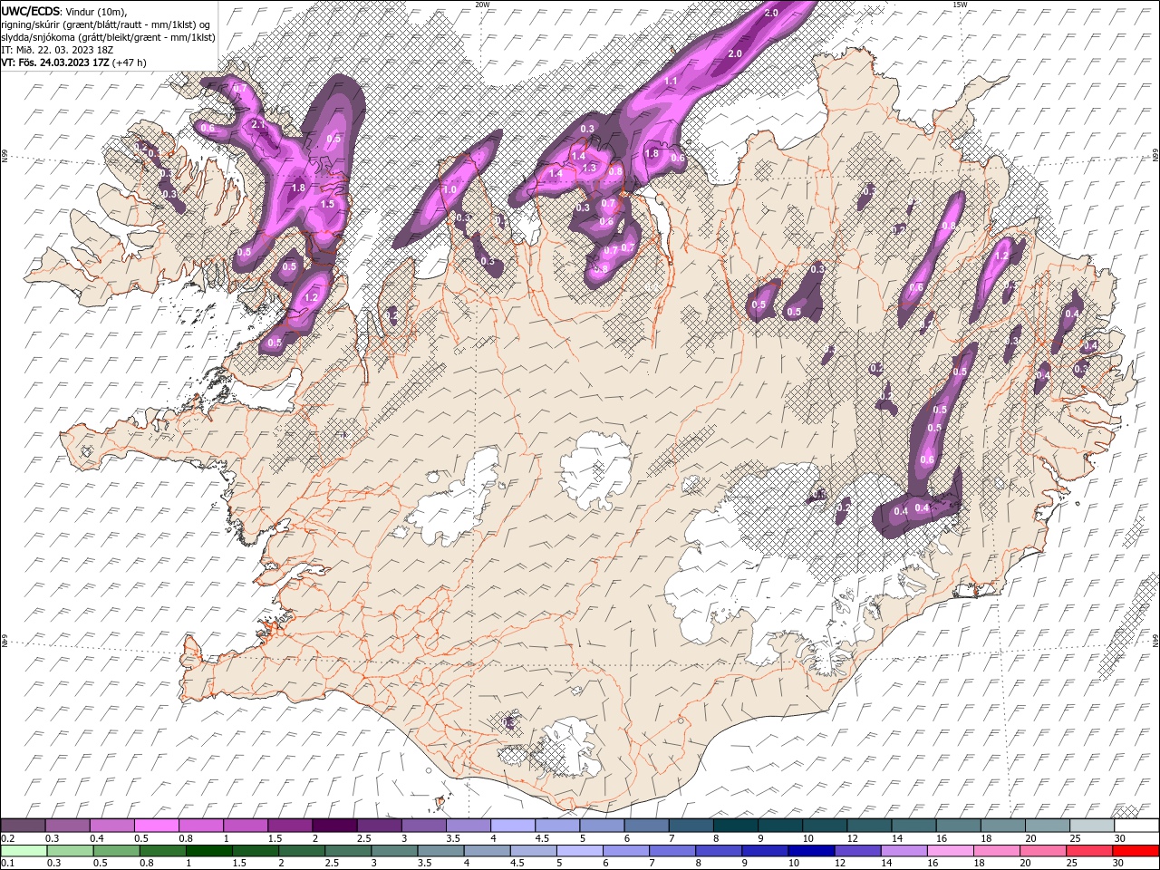Click the lavender 4–4.5 swatch in top legend
The image size is (1160, 870).
[x=513, y=826]
